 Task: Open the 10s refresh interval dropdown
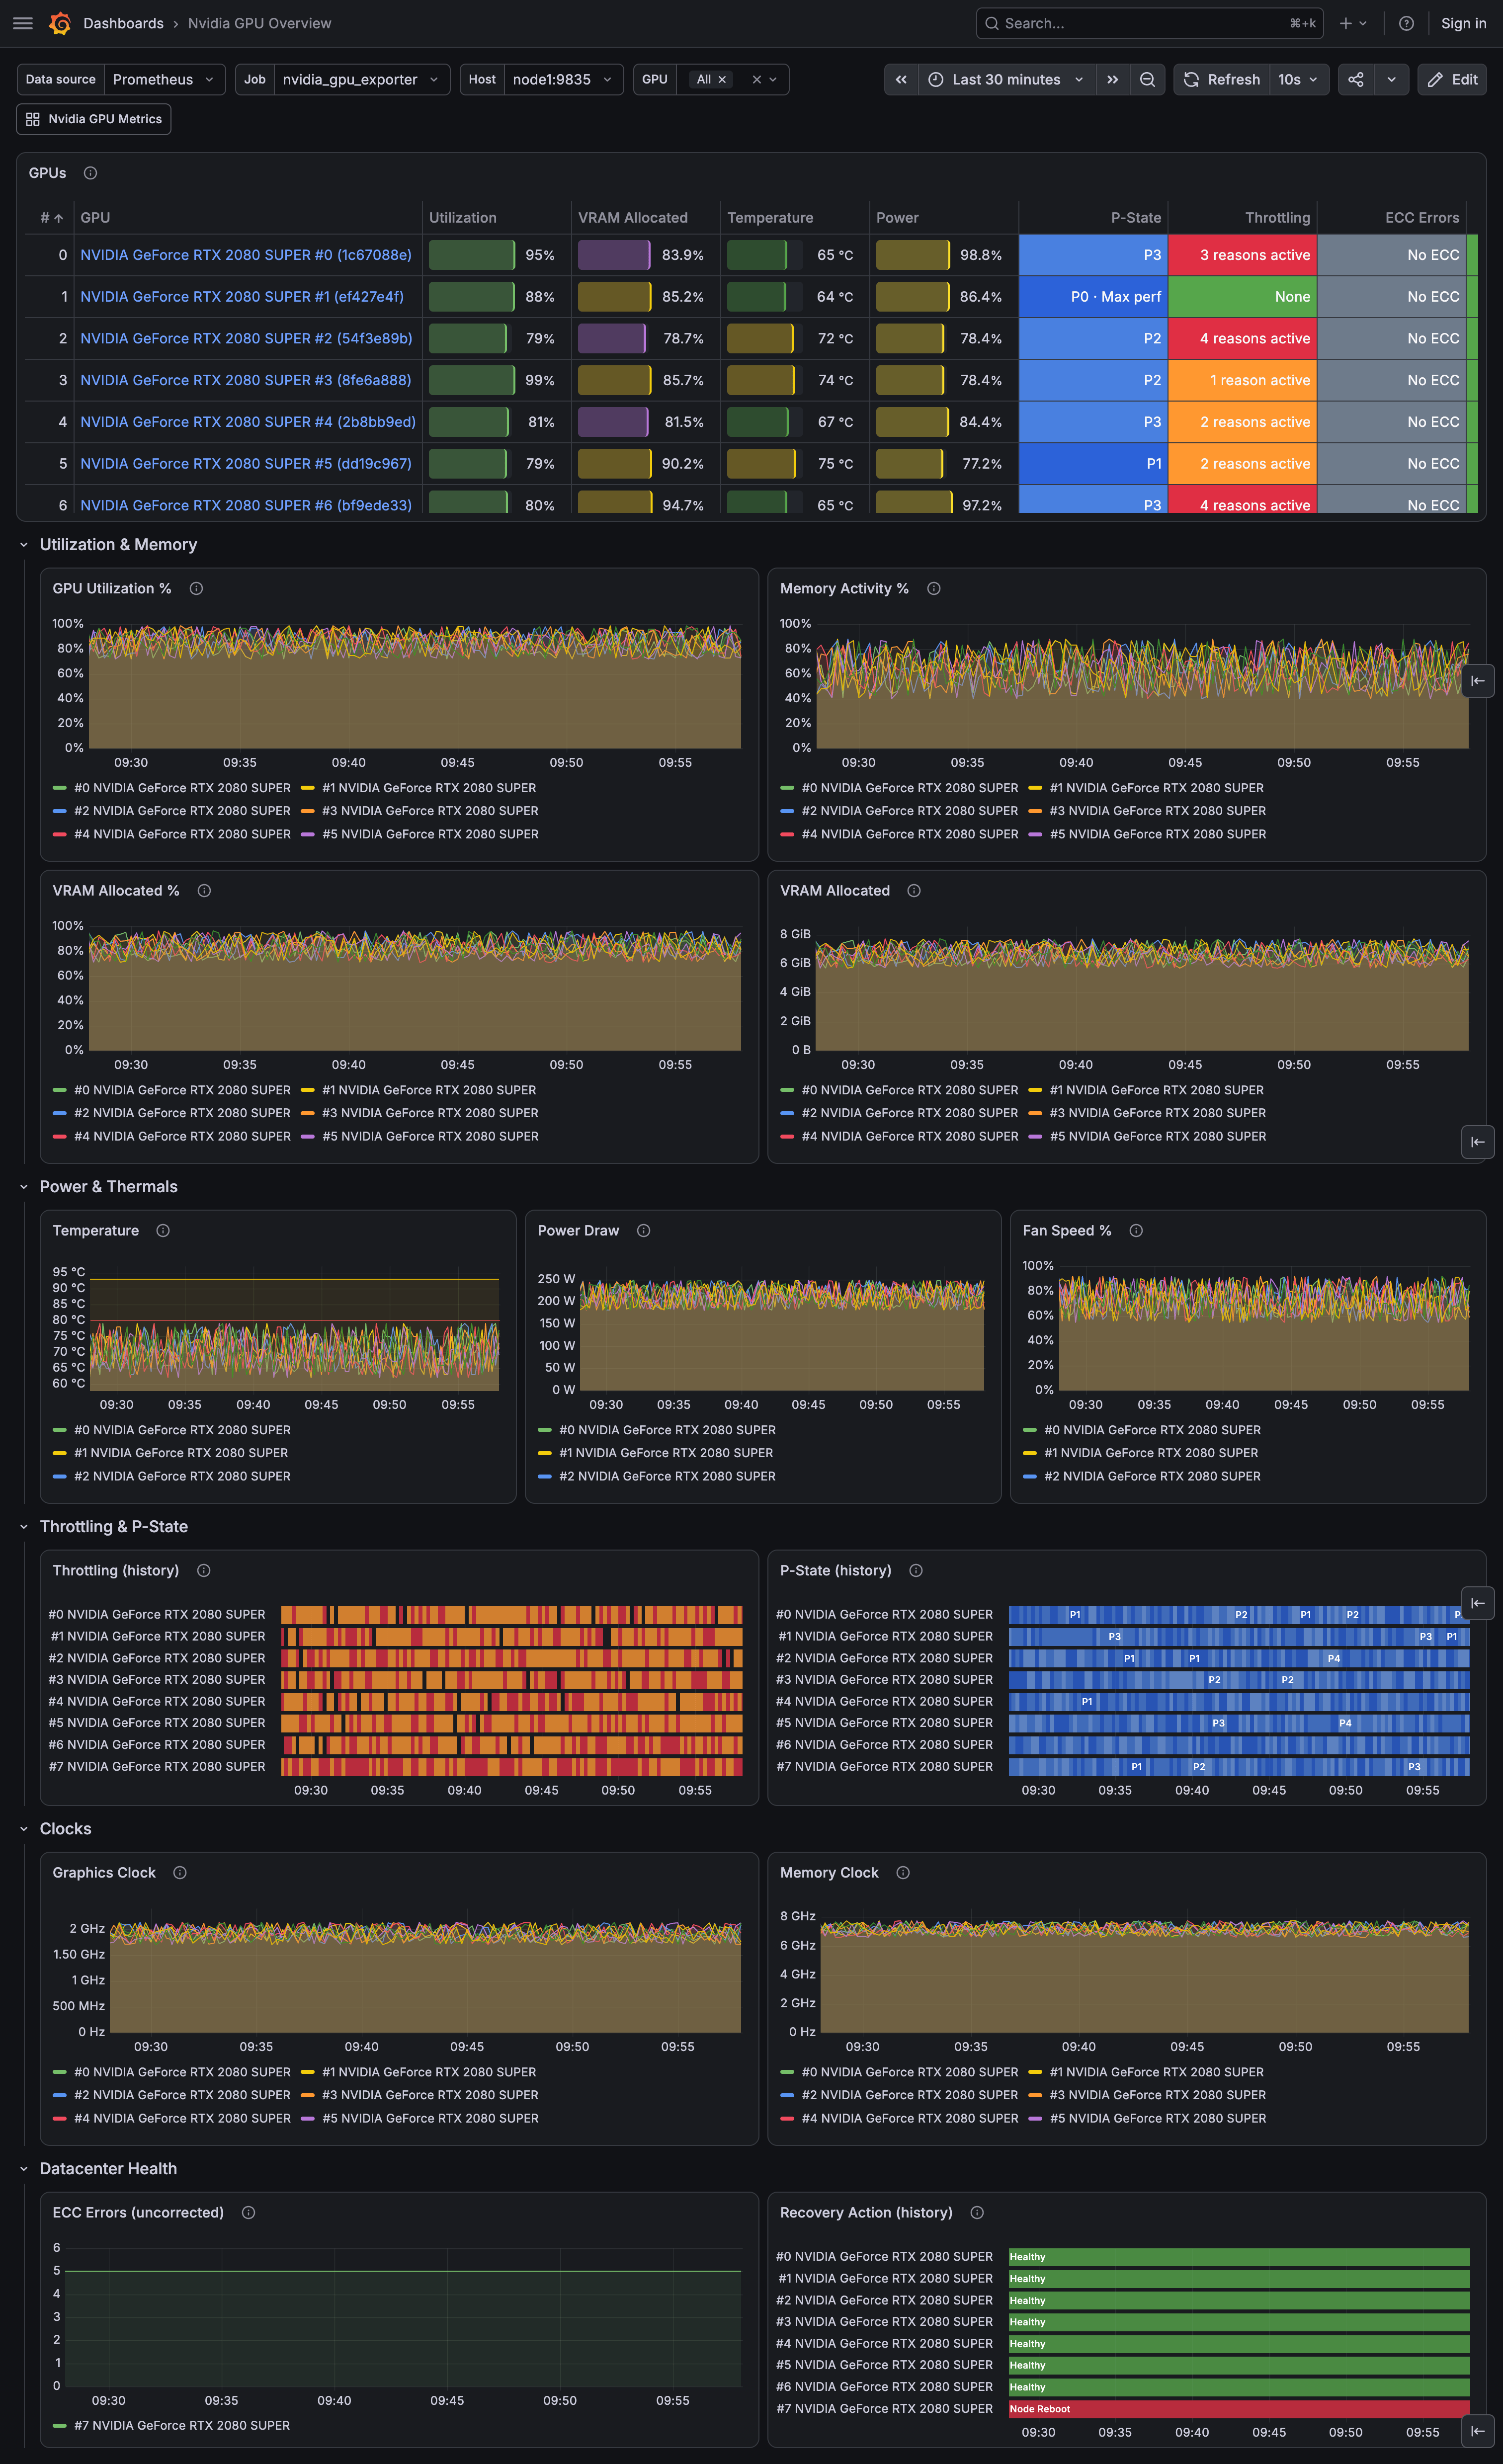click(1298, 79)
